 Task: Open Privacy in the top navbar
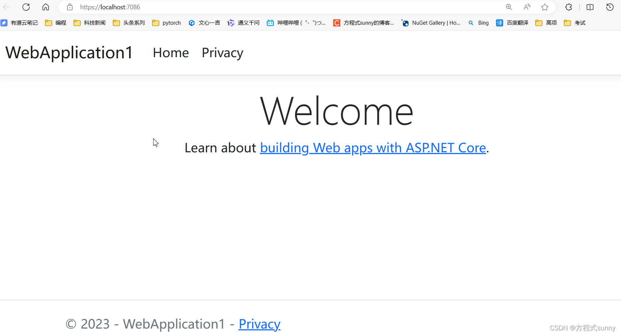click(222, 53)
